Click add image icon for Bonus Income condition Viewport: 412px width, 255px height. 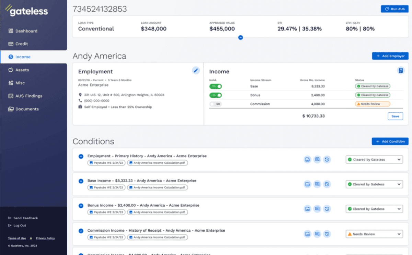pos(307,209)
